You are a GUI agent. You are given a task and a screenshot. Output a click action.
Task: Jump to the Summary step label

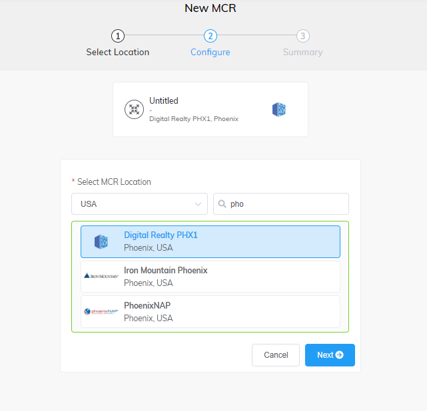[302, 52]
